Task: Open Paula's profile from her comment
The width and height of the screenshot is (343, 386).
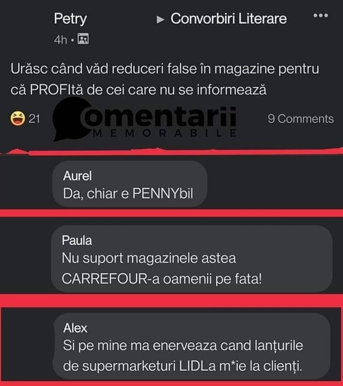Action: [x=77, y=240]
